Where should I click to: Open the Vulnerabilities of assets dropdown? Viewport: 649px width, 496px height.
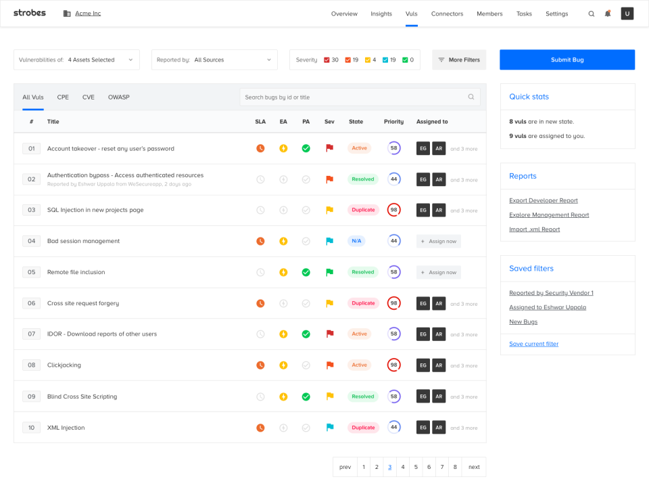76,60
